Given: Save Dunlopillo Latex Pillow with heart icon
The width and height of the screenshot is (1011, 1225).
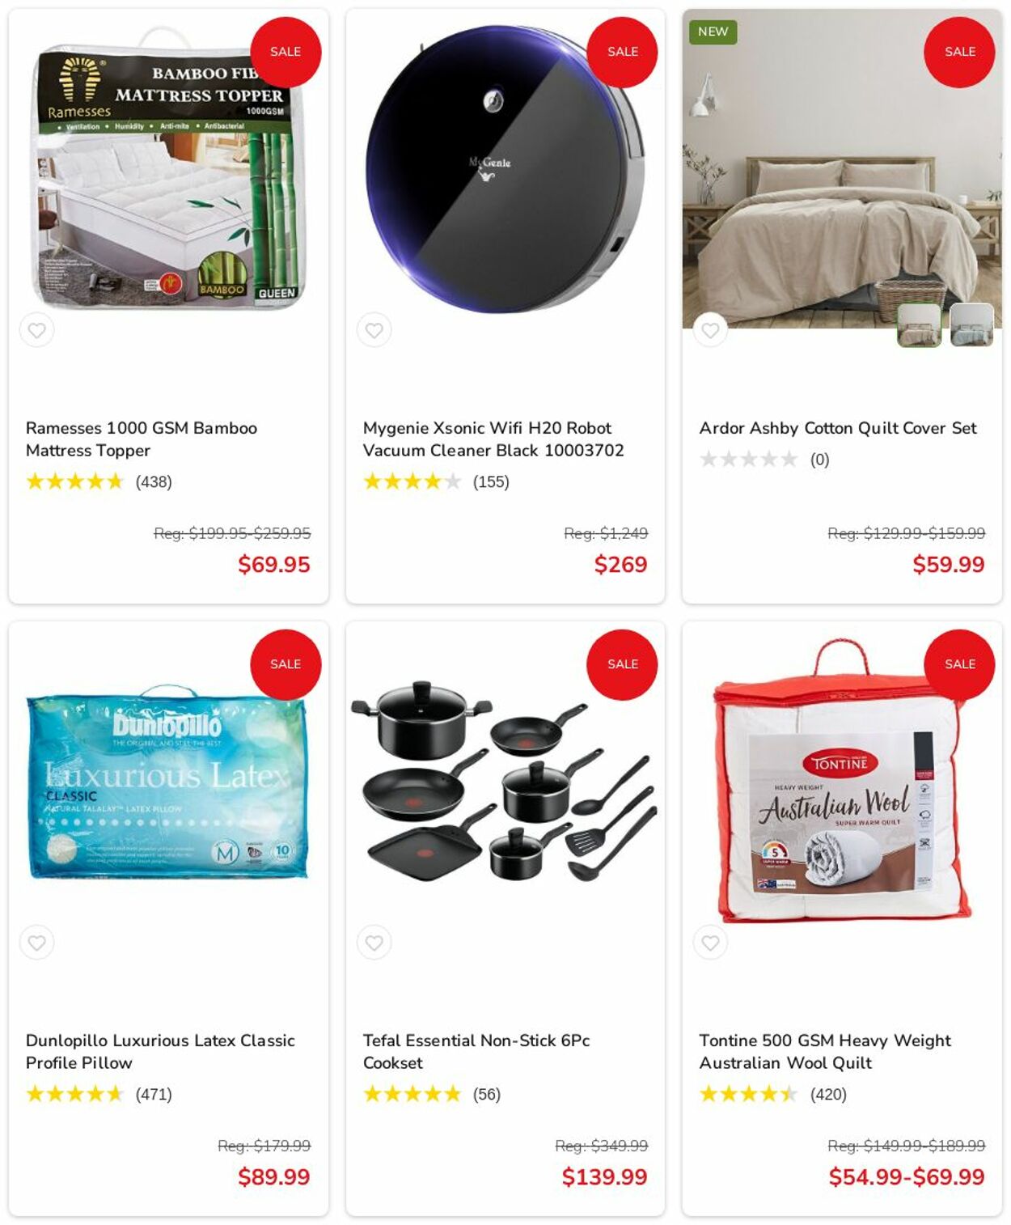Looking at the screenshot, I should coord(36,943).
